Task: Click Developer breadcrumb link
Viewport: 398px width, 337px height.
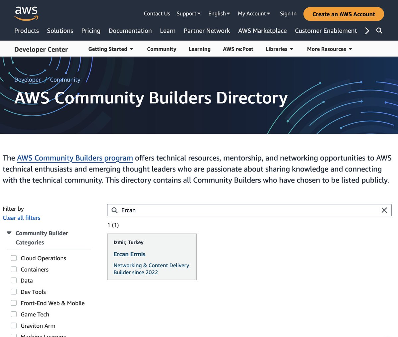Action: click(x=28, y=80)
